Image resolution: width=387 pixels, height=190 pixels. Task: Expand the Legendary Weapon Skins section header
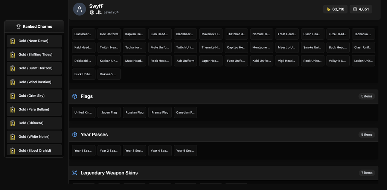point(224,173)
